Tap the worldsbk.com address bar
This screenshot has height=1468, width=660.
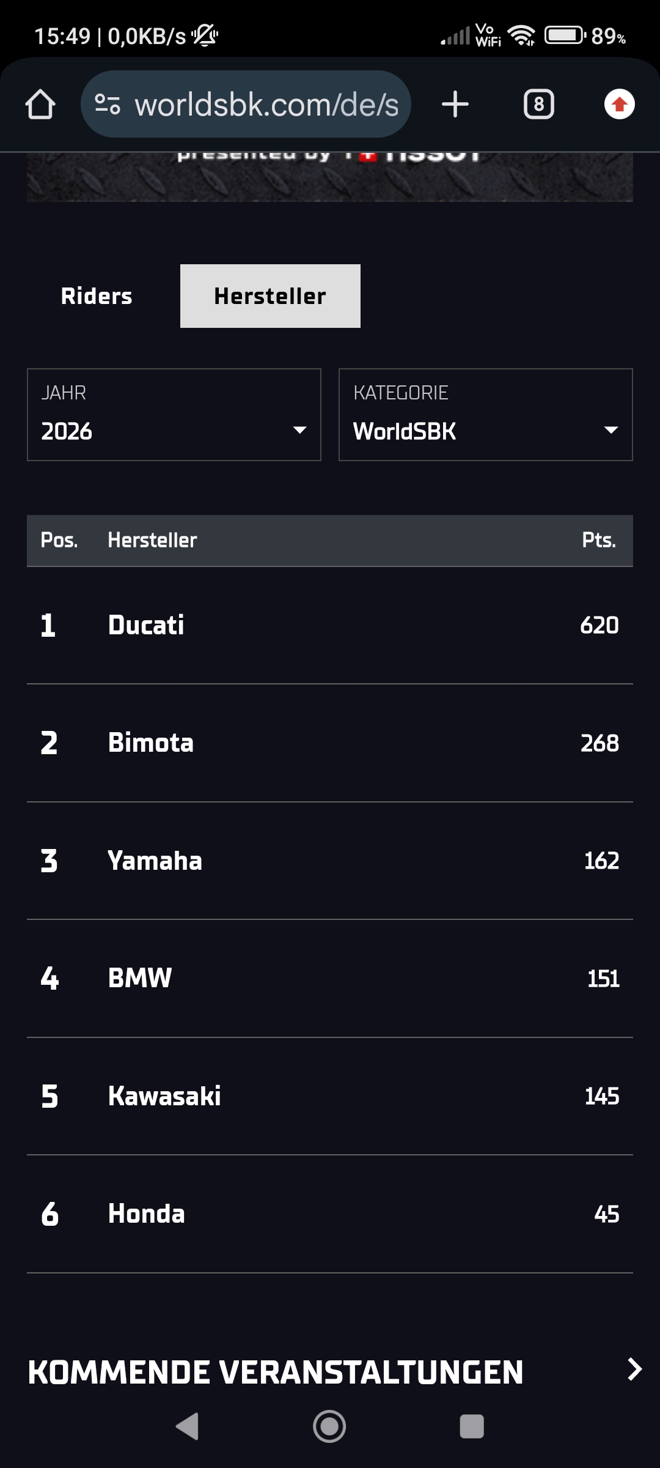[x=246, y=104]
